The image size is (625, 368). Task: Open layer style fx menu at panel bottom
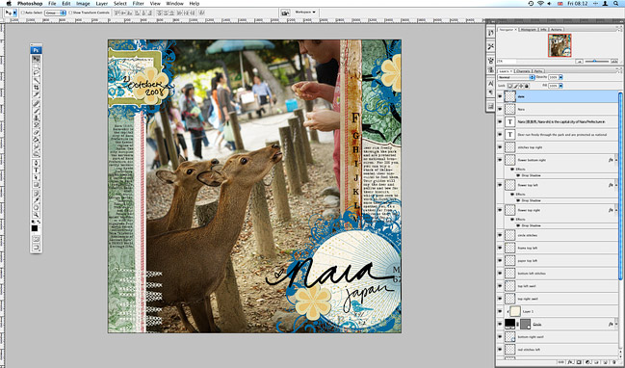click(570, 362)
